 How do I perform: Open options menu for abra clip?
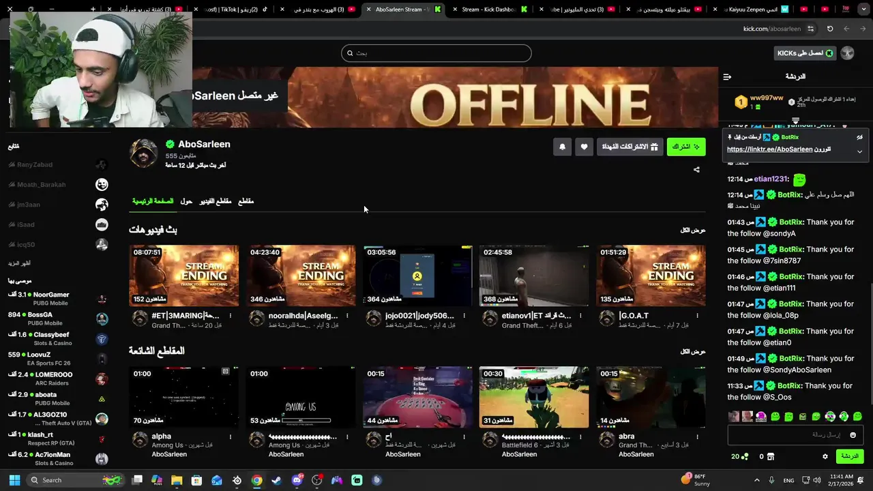tap(697, 436)
